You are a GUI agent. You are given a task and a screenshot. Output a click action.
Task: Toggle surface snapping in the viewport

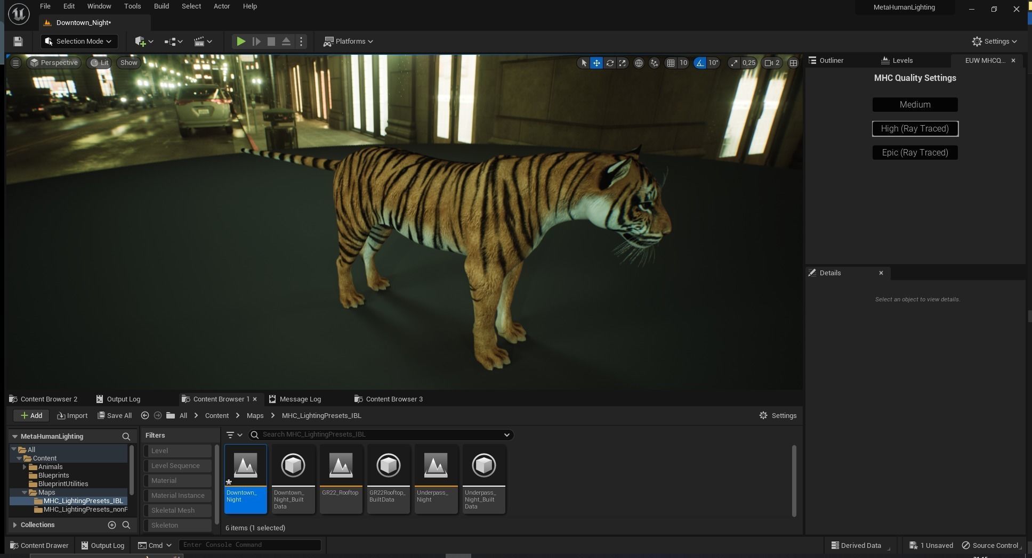pos(655,63)
